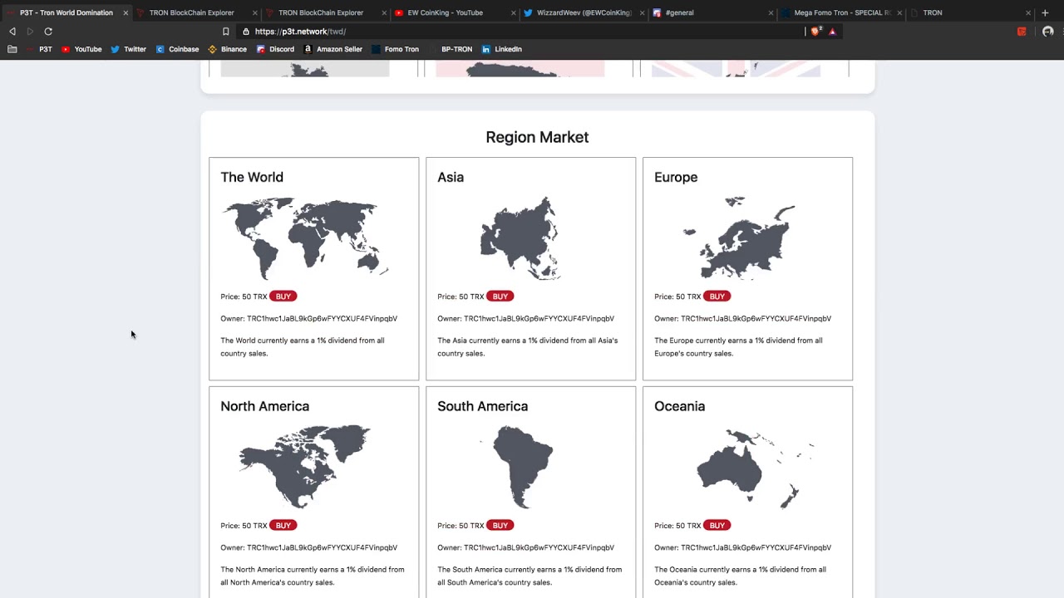Select the Asia map image

(x=520, y=238)
